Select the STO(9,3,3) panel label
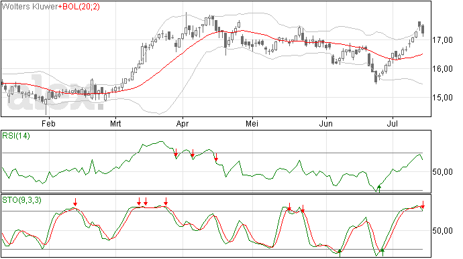463x259 pixels. (21, 200)
